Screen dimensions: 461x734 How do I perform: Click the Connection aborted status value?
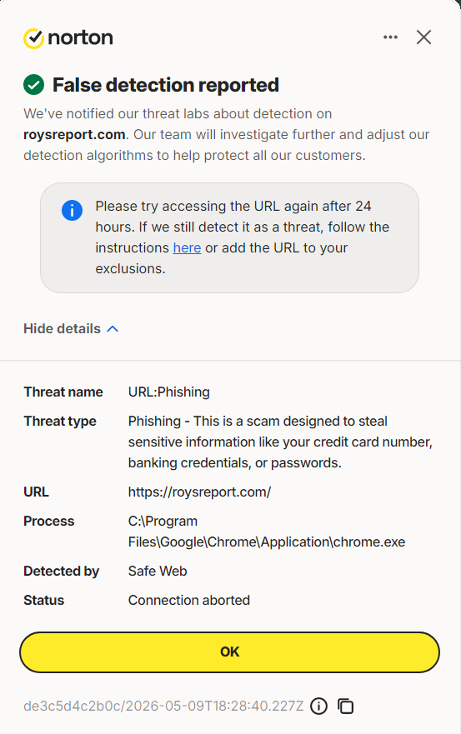(188, 600)
